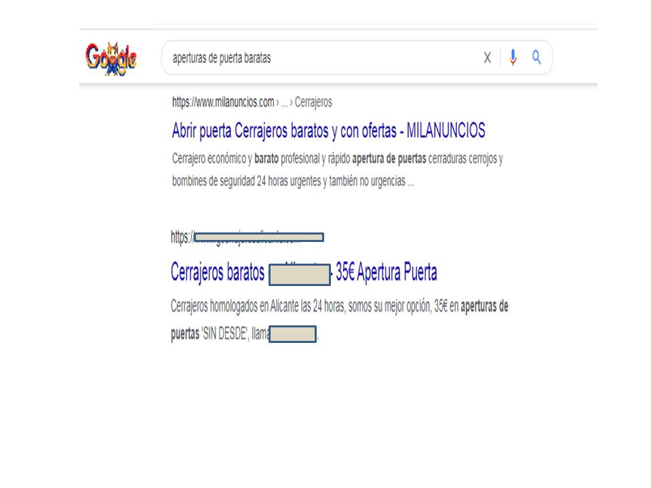Start voice search with the microphone icon

coord(513,58)
